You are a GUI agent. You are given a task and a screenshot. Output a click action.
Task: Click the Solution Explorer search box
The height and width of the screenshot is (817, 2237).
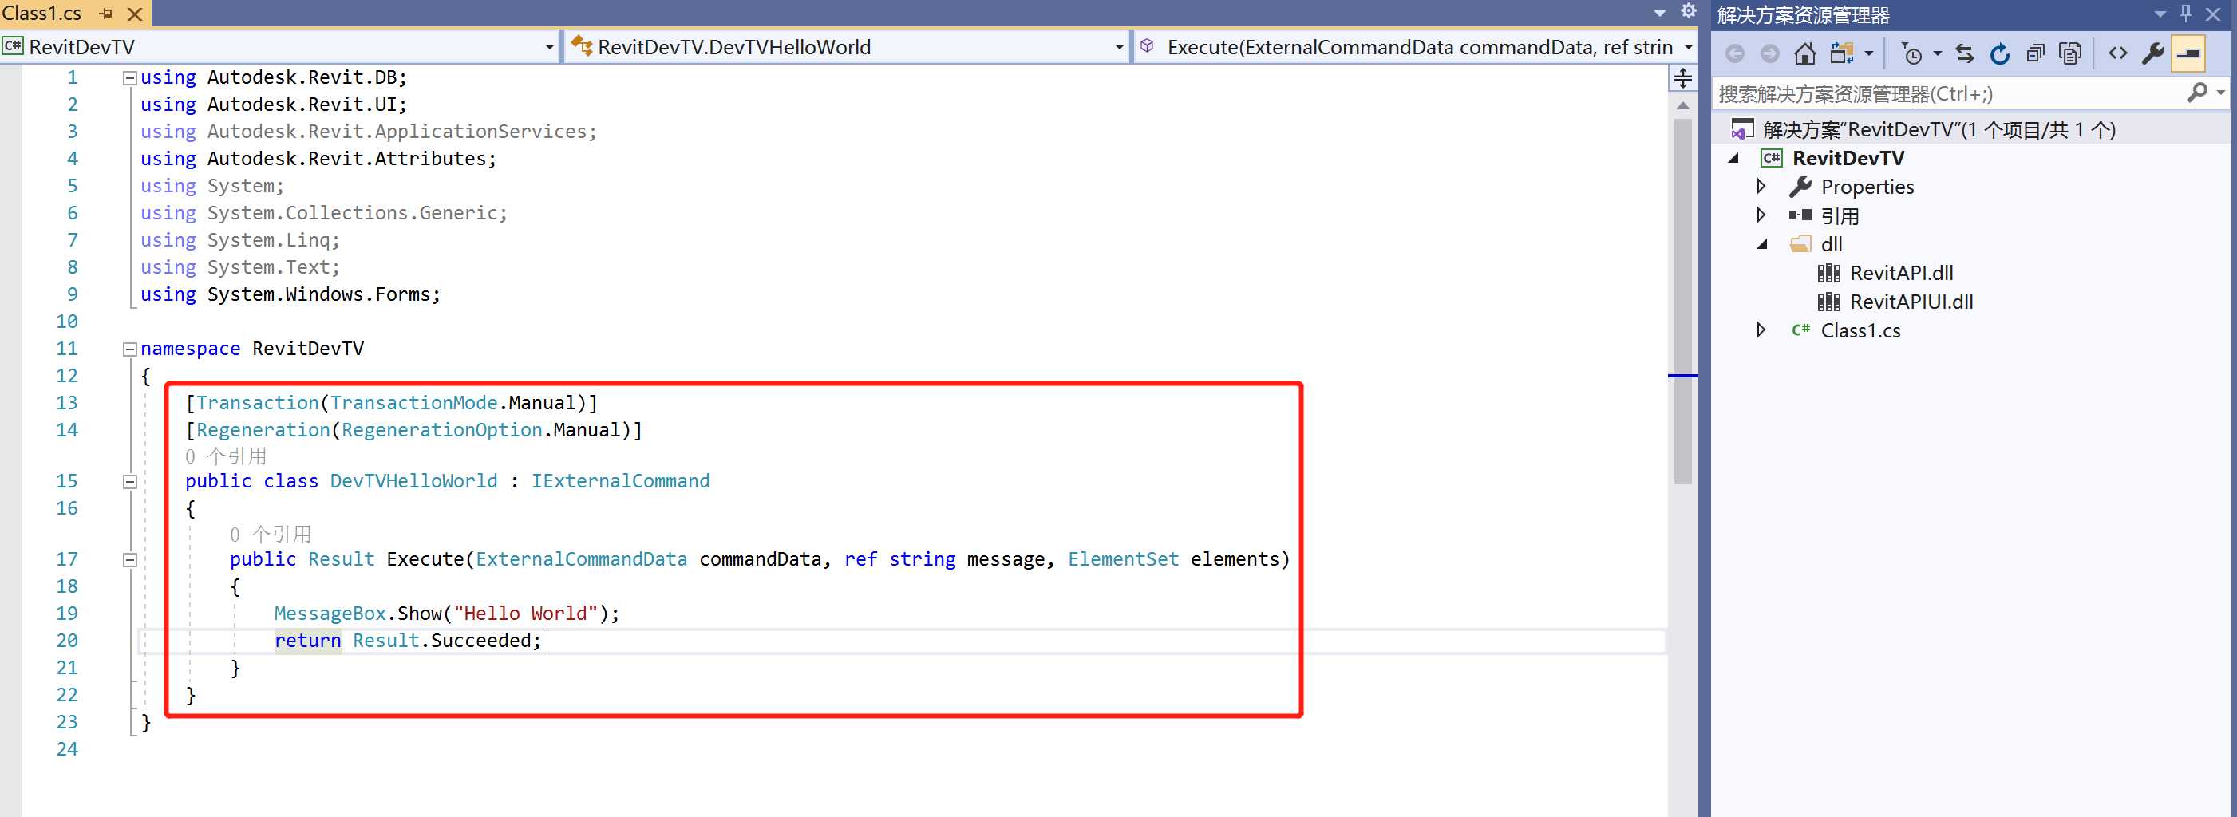(x=1945, y=94)
